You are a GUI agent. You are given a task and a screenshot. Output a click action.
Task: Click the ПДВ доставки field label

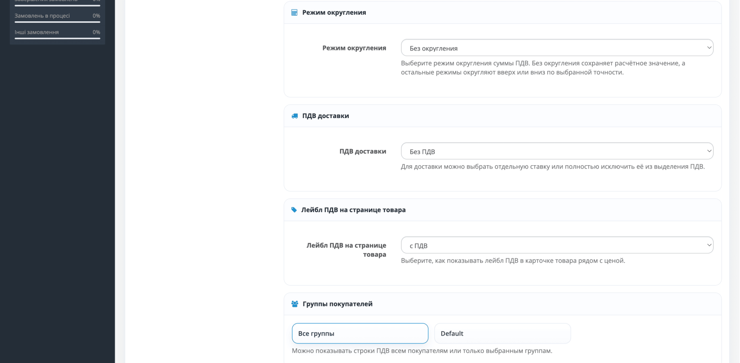tap(363, 151)
